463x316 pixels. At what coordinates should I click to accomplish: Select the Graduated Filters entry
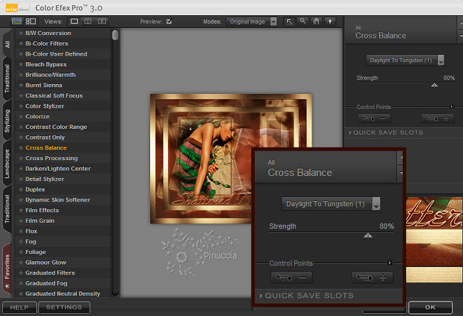pyautogui.click(x=50, y=273)
